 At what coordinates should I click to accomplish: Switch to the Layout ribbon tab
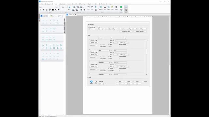[49, 4]
